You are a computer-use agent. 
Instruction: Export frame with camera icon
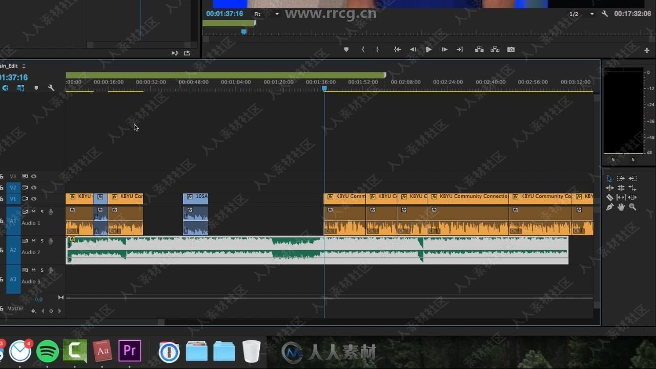511,50
